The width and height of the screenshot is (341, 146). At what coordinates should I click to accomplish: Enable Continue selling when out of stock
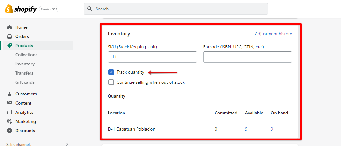pyautogui.click(x=111, y=82)
